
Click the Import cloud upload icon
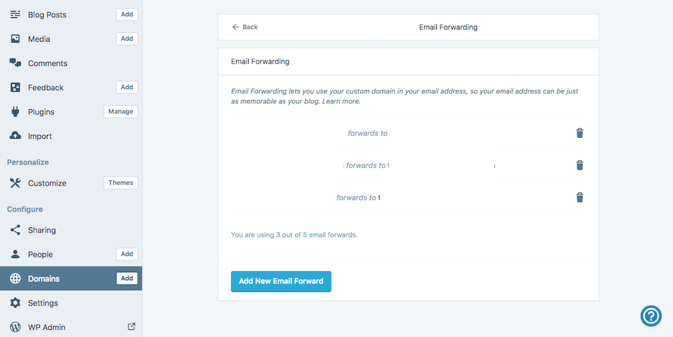click(15, 136)
